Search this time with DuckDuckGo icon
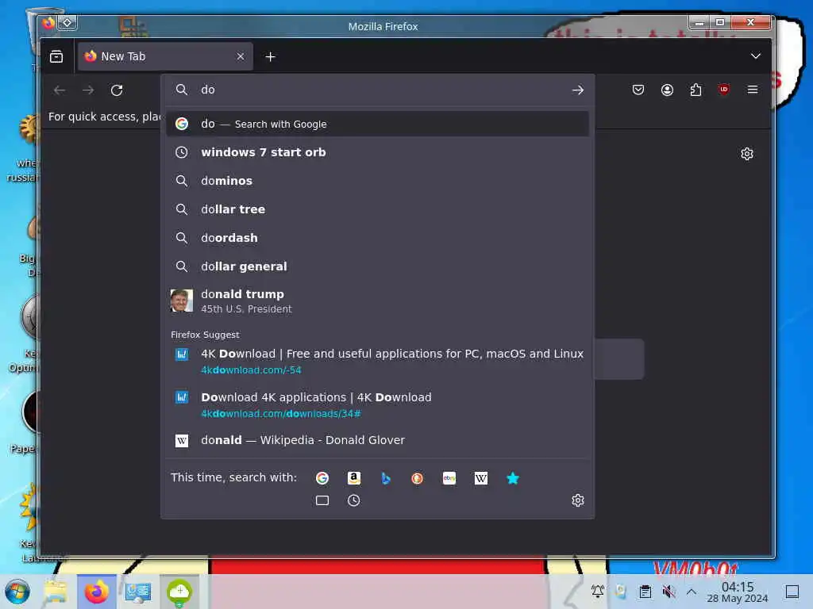The height and width of the screenshot is (609, 813). 417,478
